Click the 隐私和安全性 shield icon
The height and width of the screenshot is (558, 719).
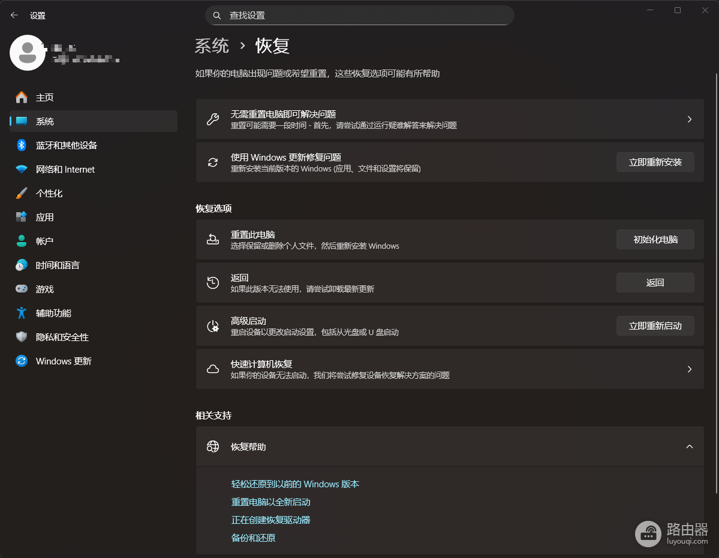(x=22, y=337)
